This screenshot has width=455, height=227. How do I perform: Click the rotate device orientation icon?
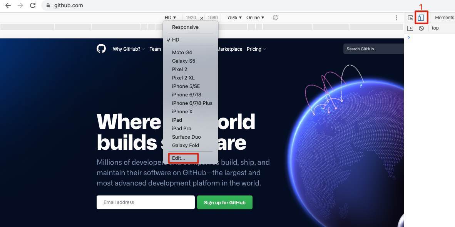coord(276,18)
